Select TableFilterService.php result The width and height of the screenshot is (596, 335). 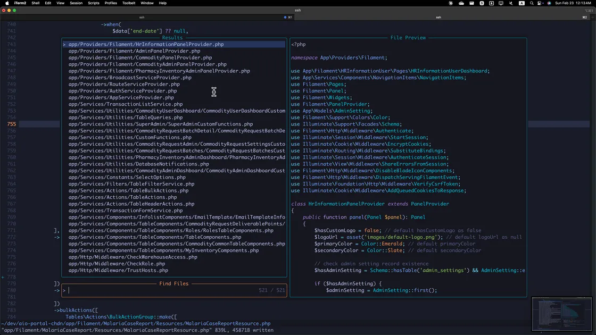point(131,184)
